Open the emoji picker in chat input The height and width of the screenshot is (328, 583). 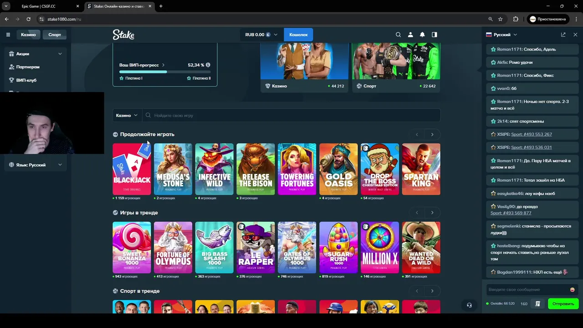573,290
